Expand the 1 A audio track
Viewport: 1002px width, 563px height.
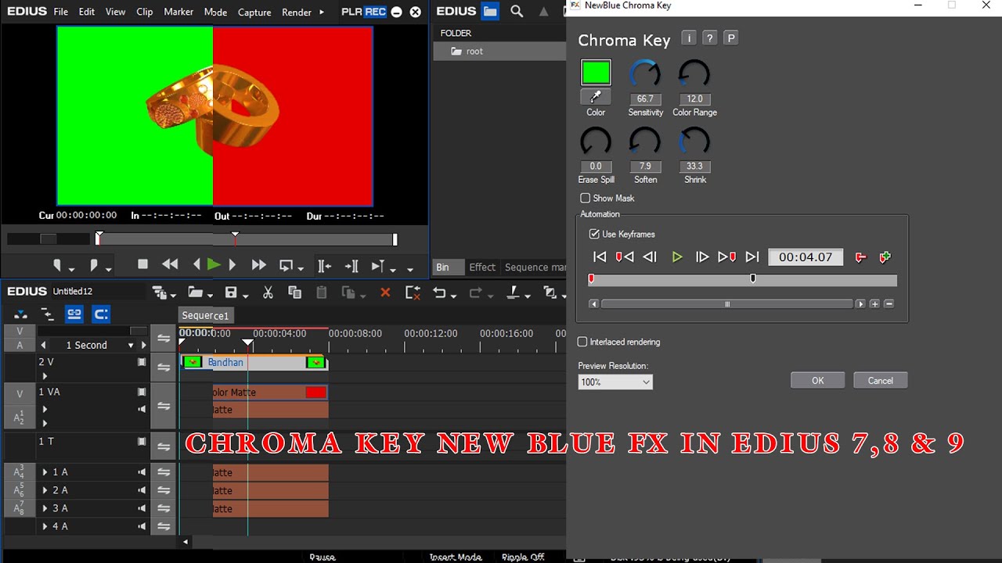(45, 472)
